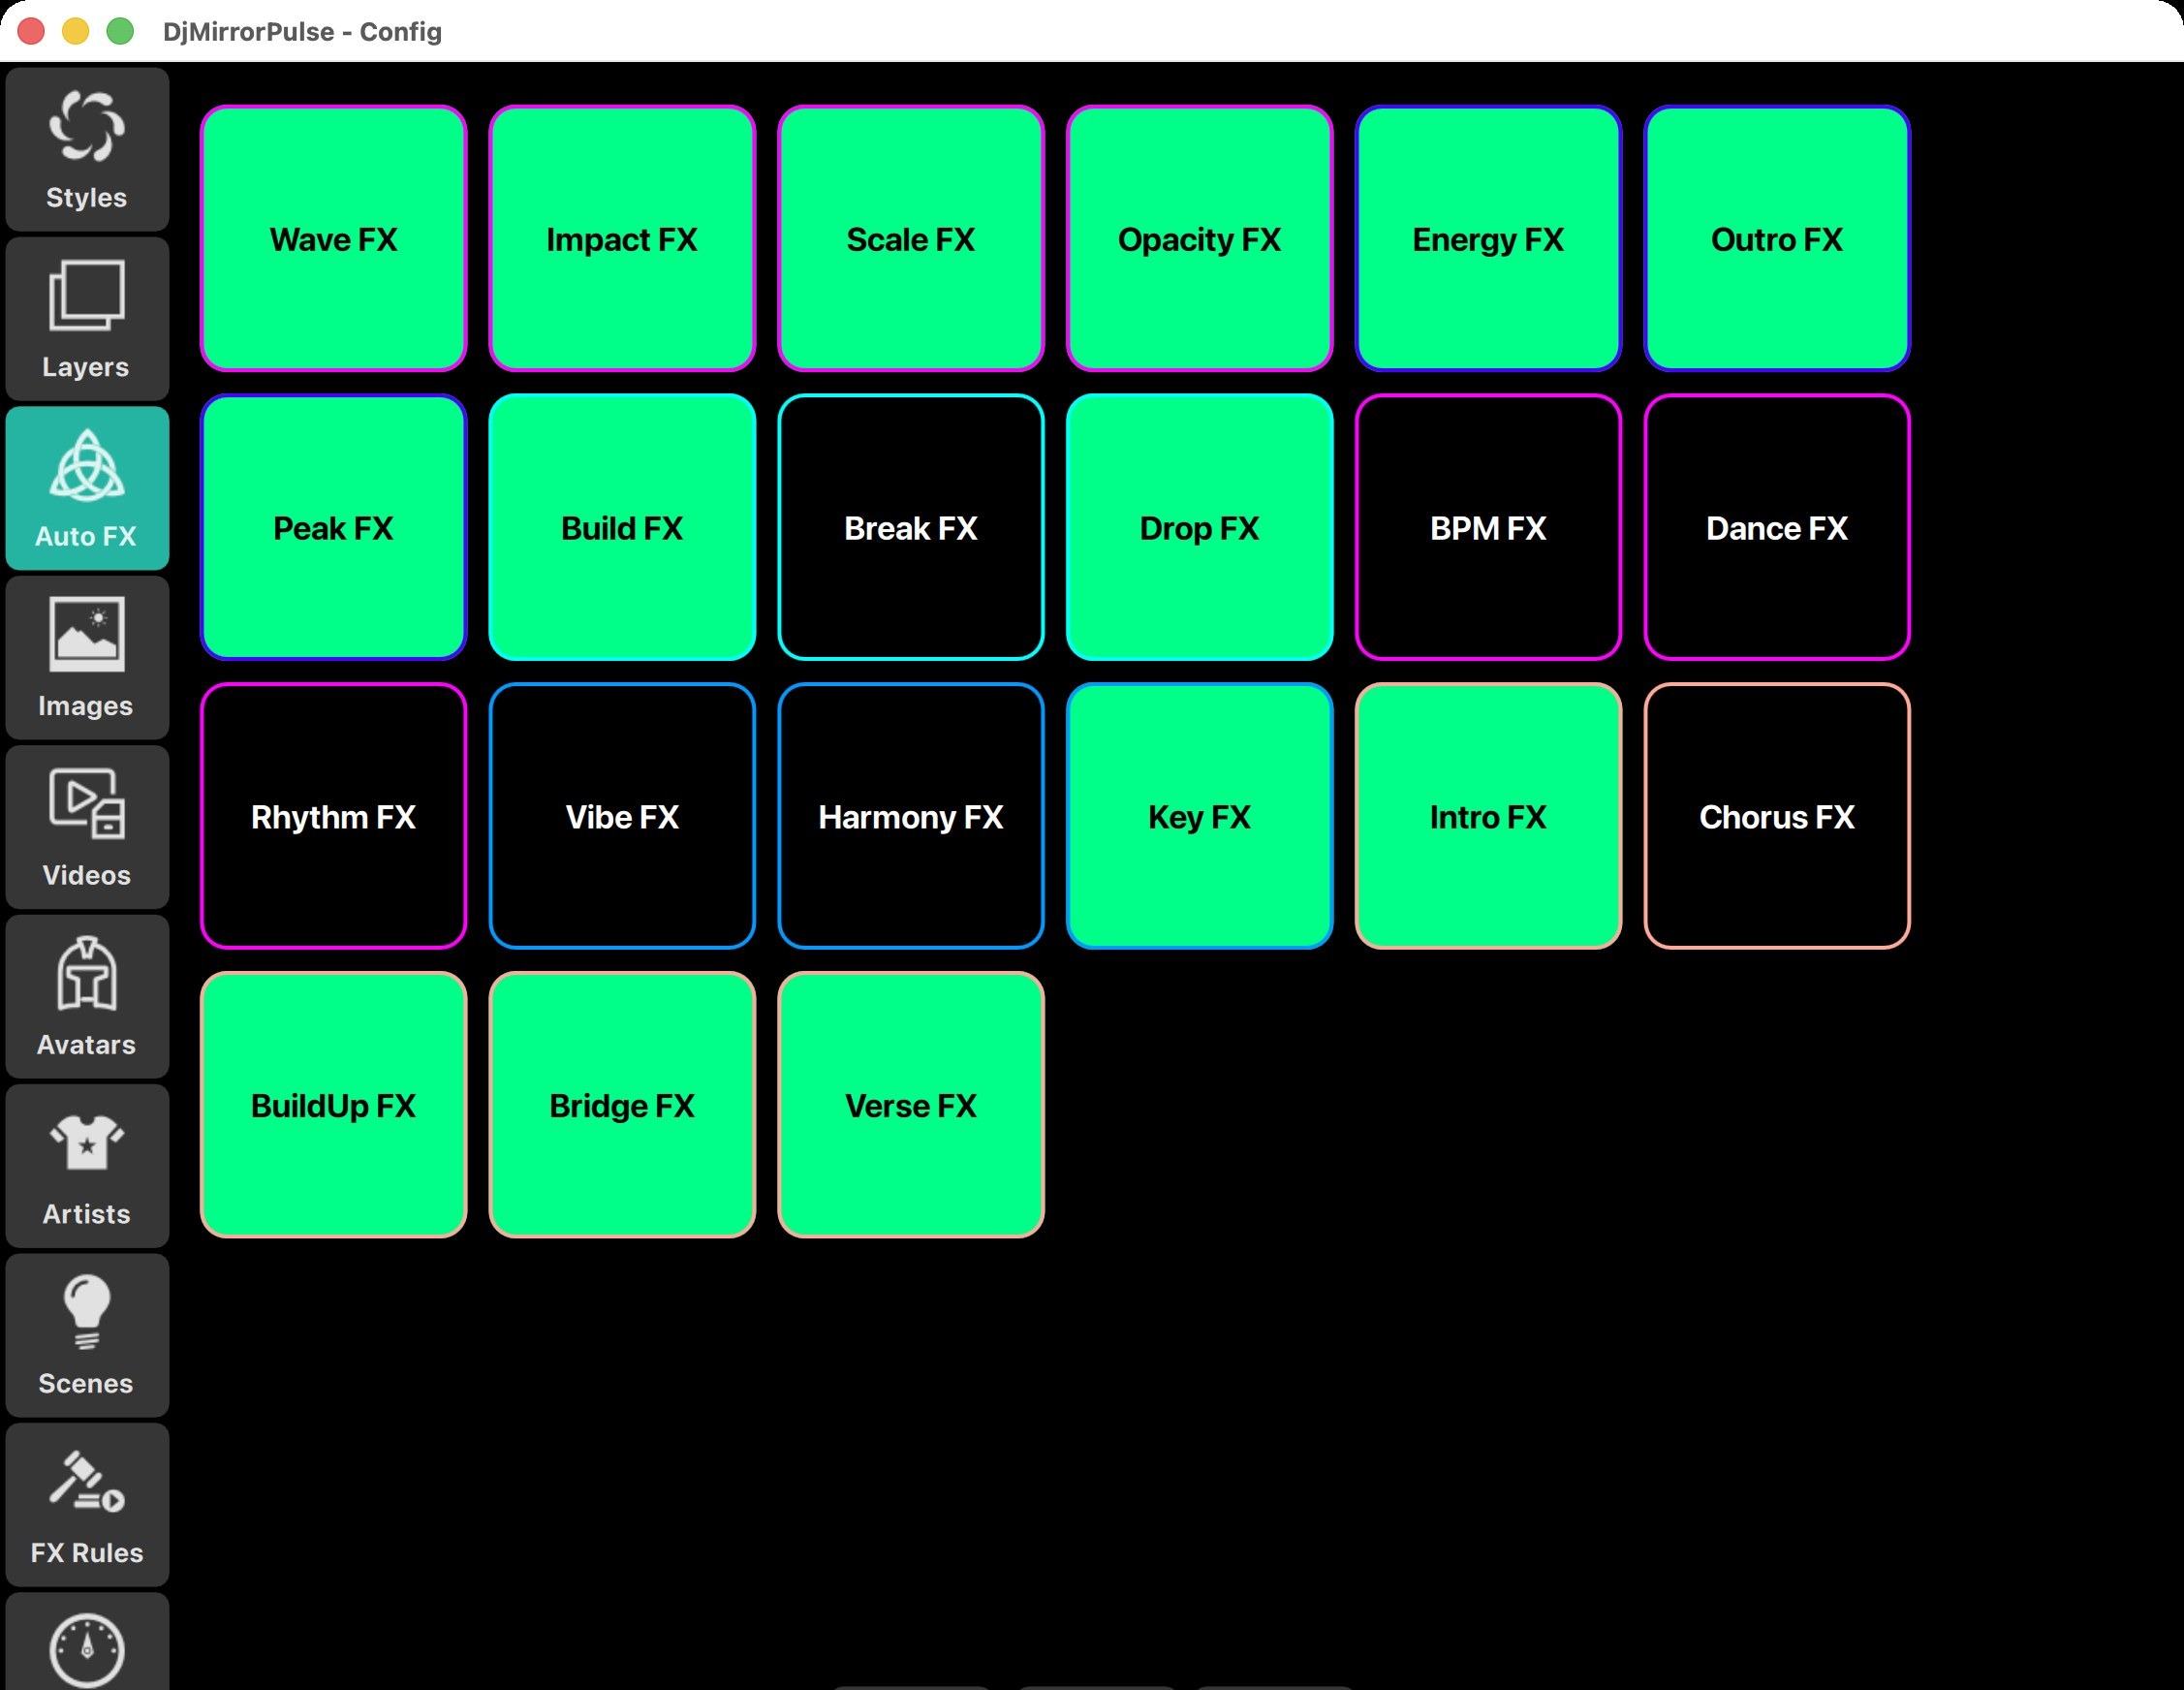Click the green macOS zoom window button
The height and width of the screenshot is (1690, 2184).
click(120, 31)
